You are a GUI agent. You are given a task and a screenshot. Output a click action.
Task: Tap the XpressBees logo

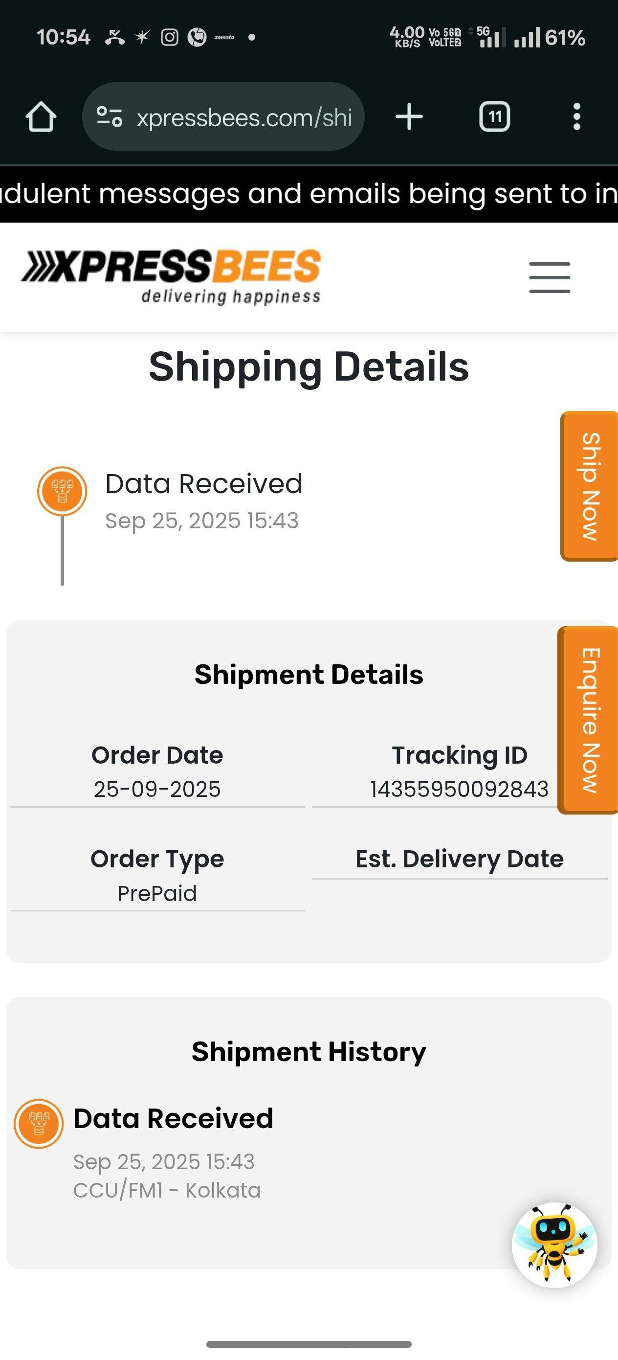coord(171,276)
